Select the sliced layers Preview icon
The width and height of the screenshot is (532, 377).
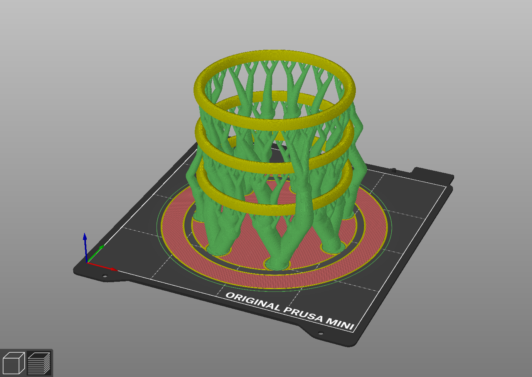click(39, 363)
